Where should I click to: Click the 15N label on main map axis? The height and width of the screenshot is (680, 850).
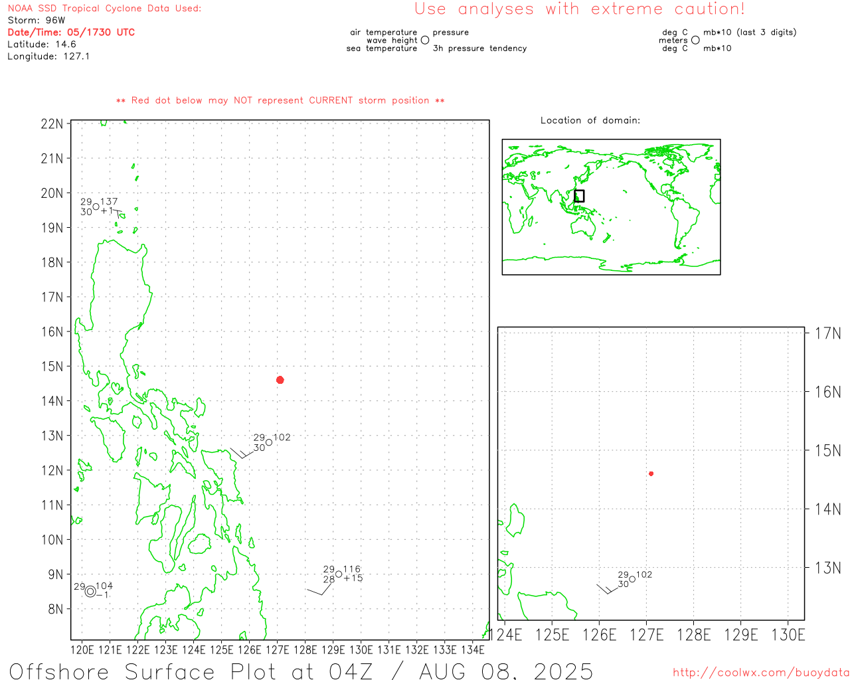pyautogui.click(x=52, y=367)
